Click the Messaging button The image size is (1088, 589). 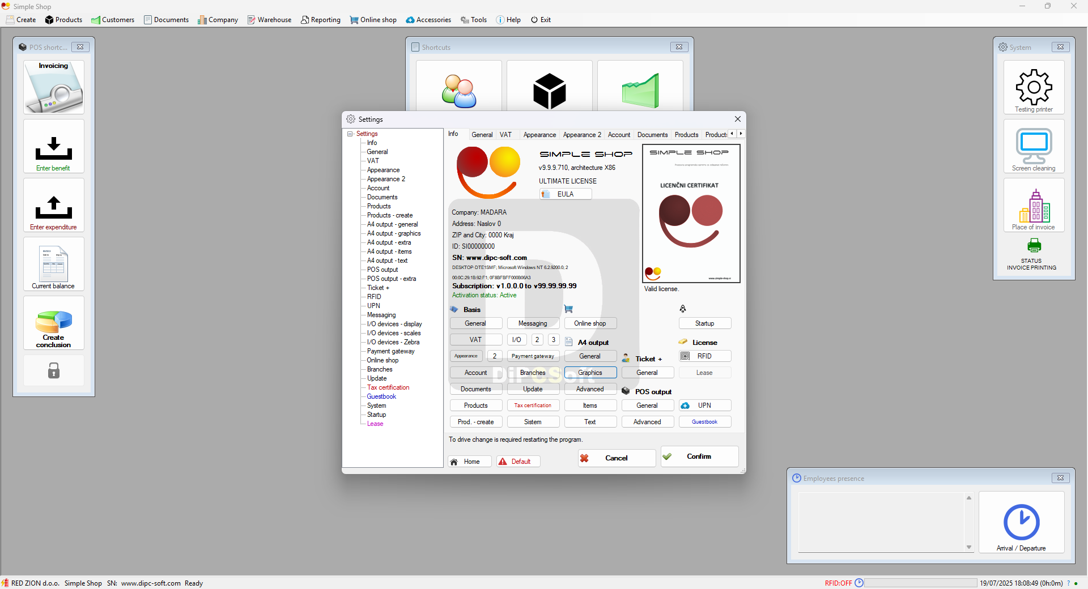coord(533,323)
